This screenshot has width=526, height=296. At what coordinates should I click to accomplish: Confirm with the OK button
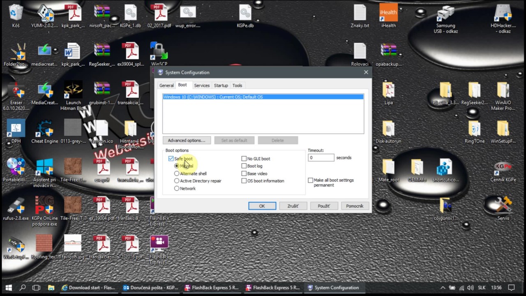[x=262, y=206]
